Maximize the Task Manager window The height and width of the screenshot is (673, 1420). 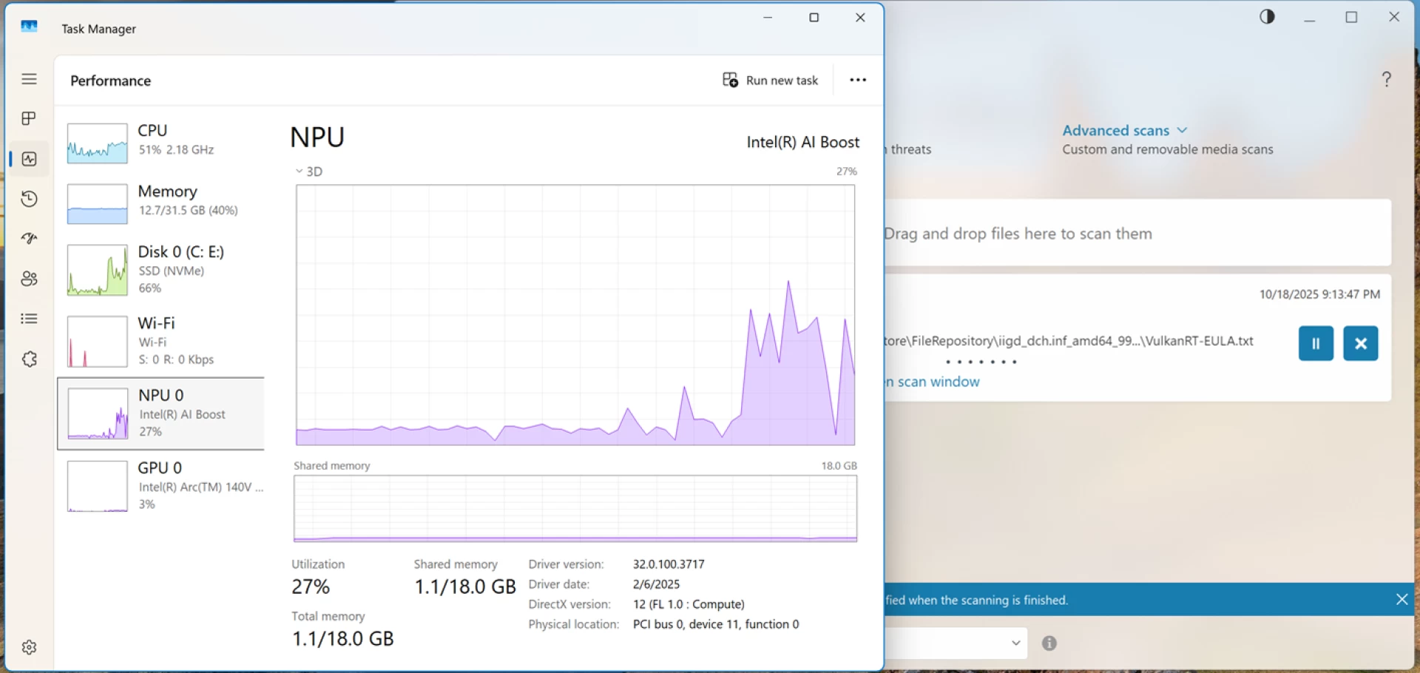click(x=814, y=17)
